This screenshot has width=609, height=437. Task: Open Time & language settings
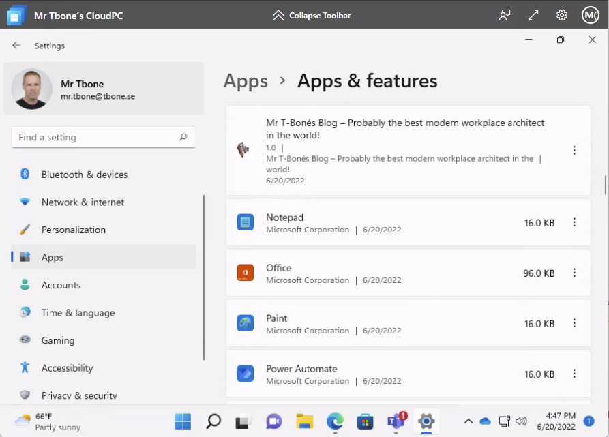(x=104, y=312)
